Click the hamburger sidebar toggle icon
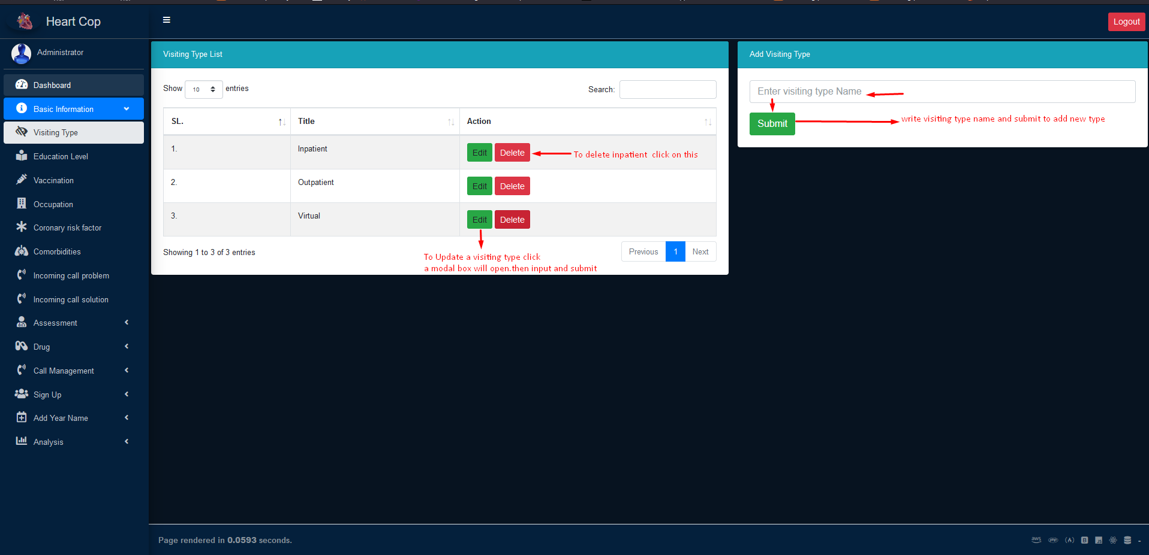Screen dimensions: 1149x555 click(x=167, y=20)
